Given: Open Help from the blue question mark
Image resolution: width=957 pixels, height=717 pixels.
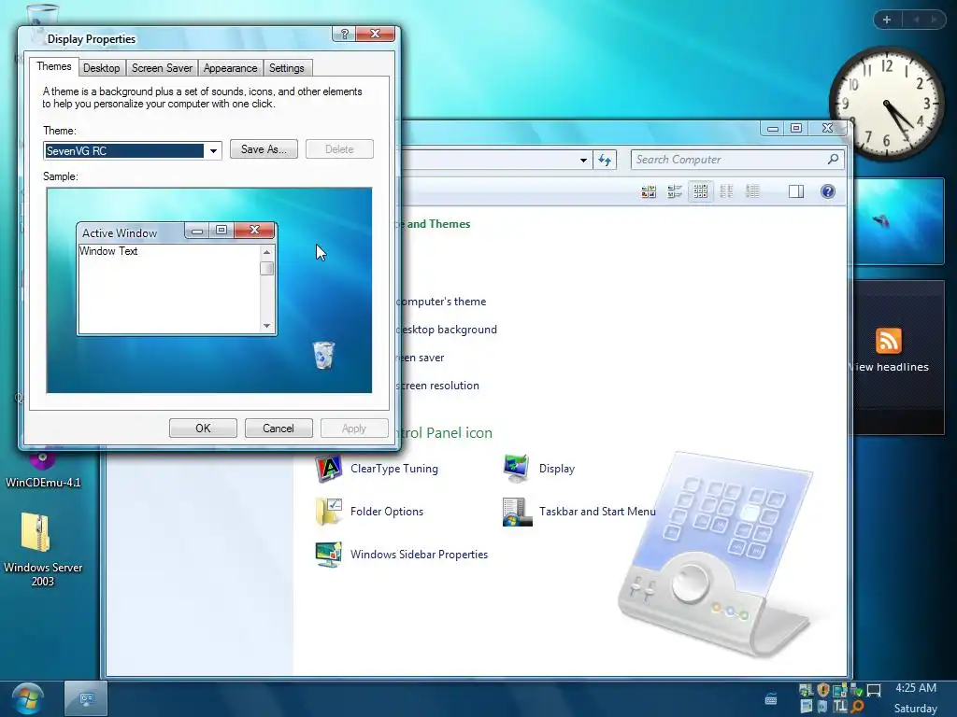Looking at the screenshot, I should (x=828, y=191).
